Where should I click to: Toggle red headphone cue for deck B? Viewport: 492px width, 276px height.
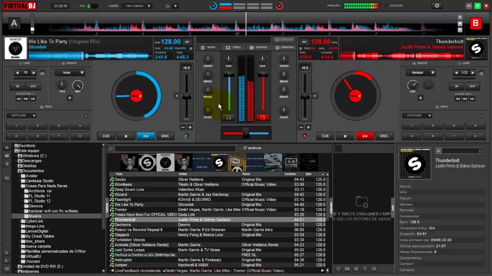263,118
